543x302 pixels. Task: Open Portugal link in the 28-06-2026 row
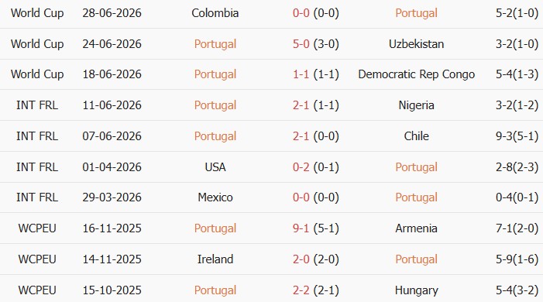coord(416,13)
